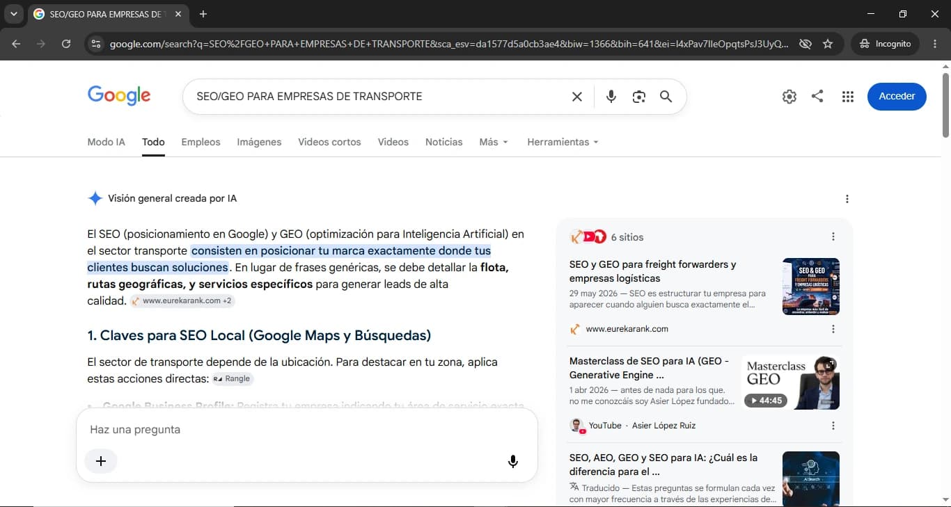Click the plus button in the question box

(101, 461)
